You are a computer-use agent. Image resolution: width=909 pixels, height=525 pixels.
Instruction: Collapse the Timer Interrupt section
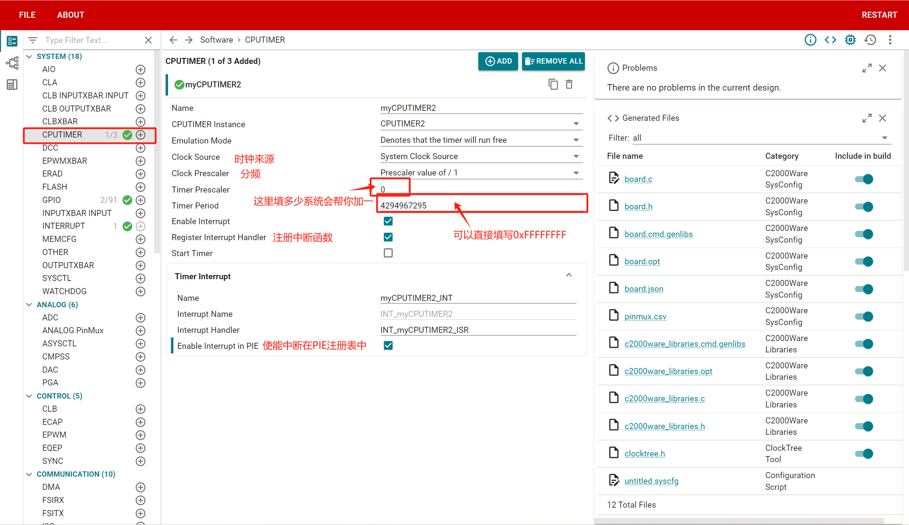569,276
